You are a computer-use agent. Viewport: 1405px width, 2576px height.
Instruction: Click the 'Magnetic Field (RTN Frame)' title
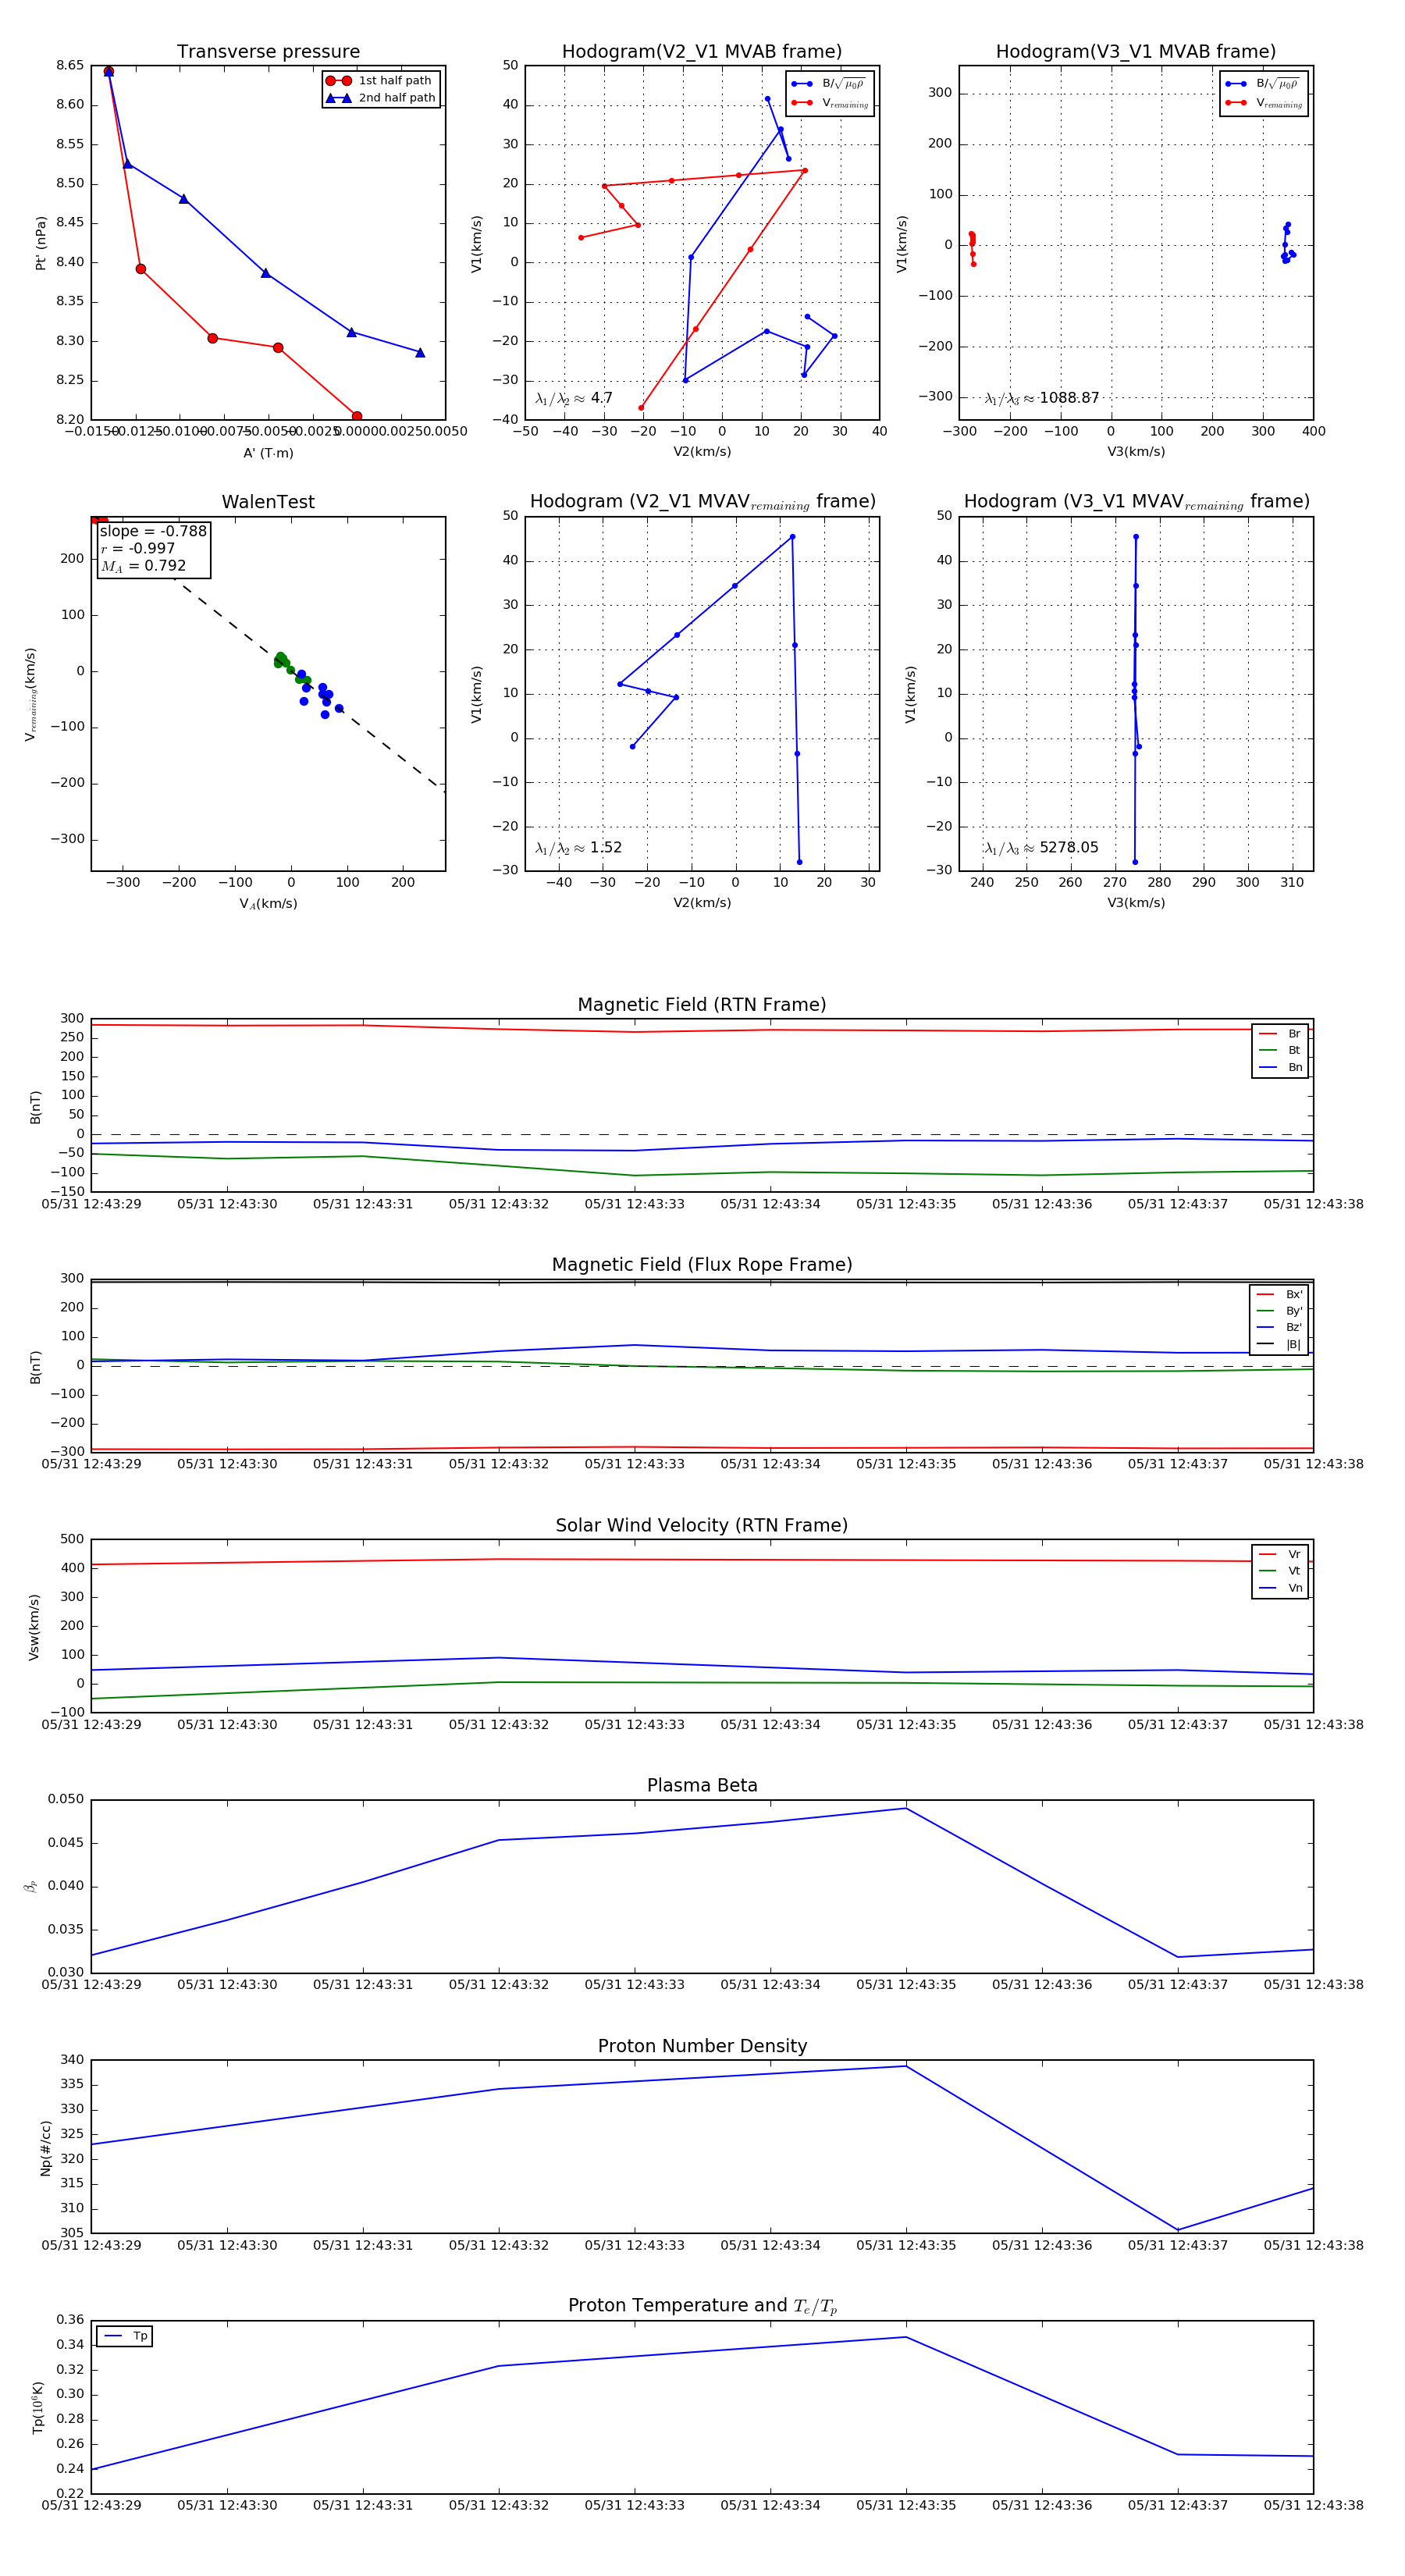tap(702, 1005)
